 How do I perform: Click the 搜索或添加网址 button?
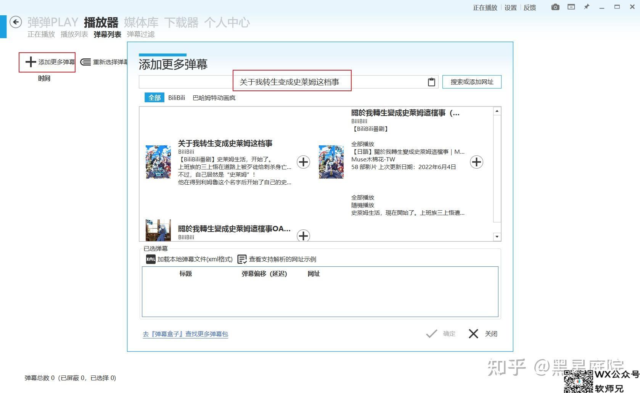coord(472,82)
